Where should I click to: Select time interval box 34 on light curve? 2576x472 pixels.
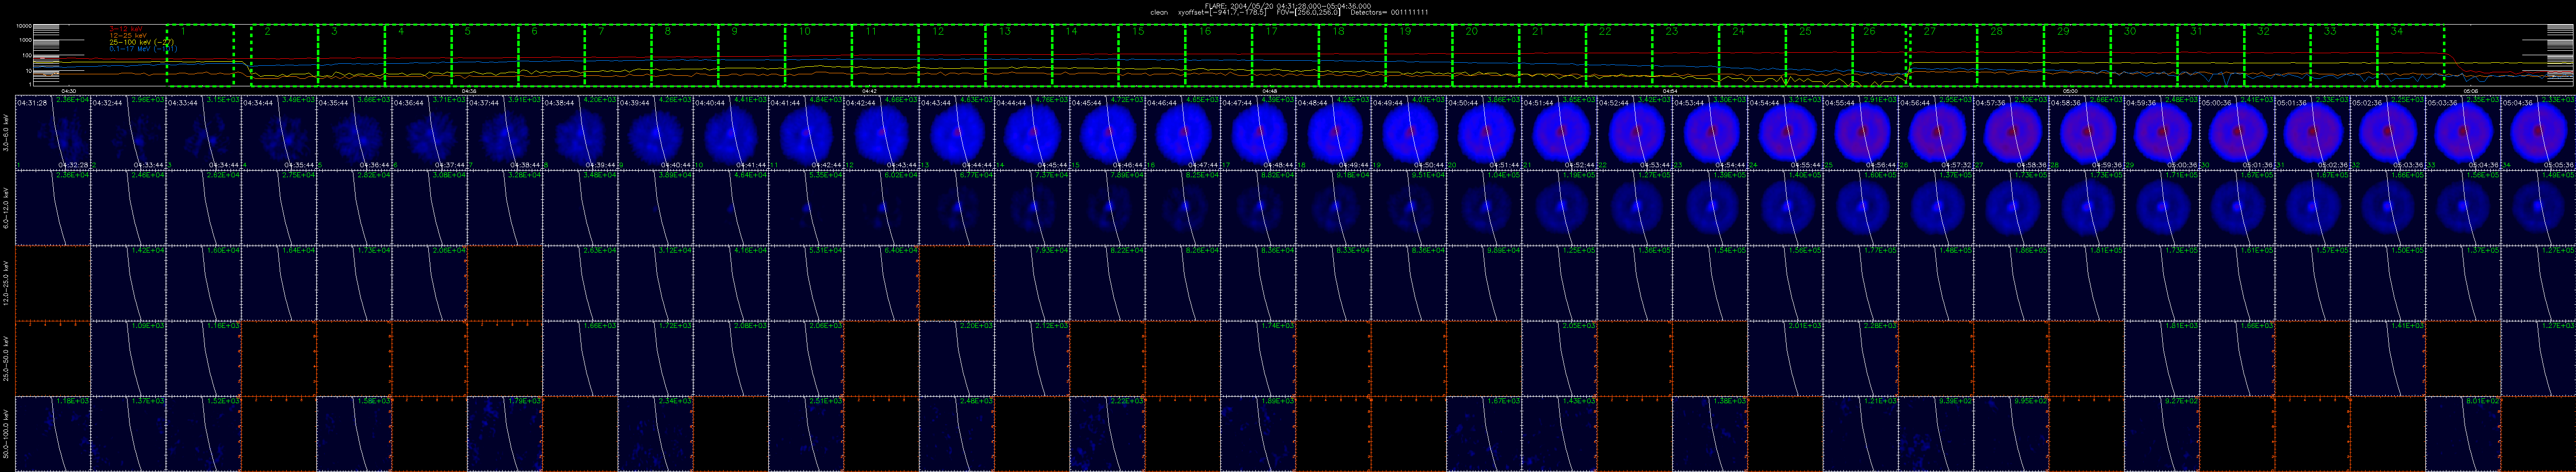coord(2410,55)
